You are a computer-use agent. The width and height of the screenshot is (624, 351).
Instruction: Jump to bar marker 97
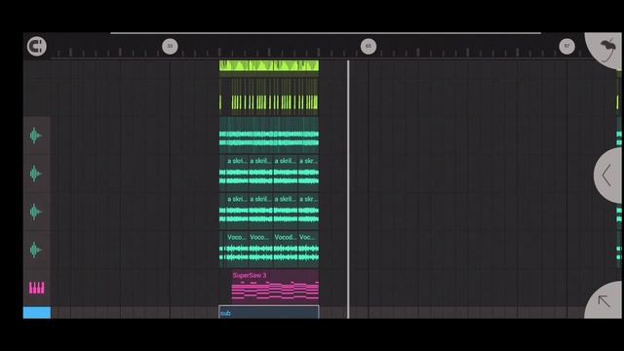pos(566,46)
